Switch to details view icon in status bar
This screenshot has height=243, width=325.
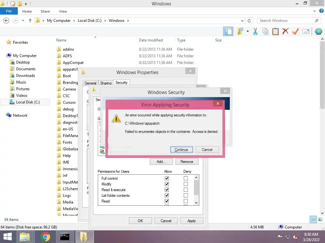click(313, 219)
